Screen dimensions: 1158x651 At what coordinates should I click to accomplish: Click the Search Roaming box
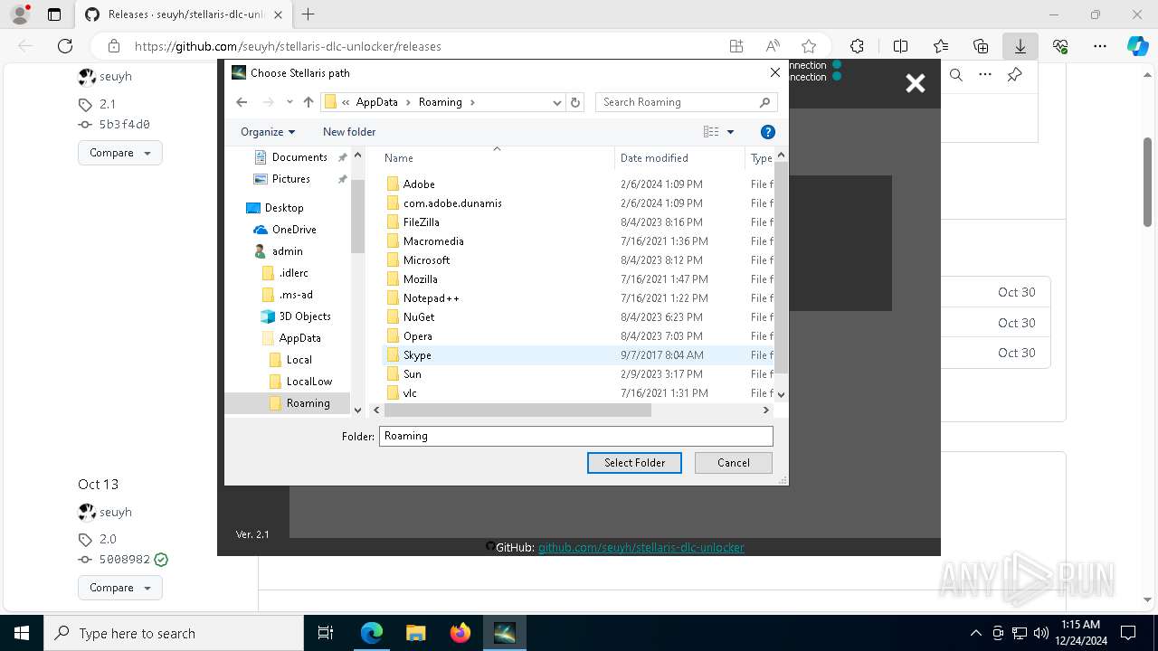(687, 102)
